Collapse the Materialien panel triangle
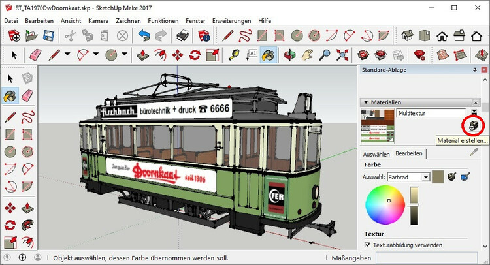490x265 pixels. pos(366,102)
